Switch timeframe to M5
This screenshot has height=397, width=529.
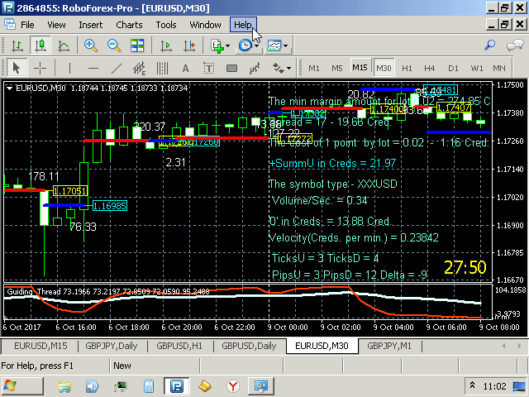click(x=337, y=68)
